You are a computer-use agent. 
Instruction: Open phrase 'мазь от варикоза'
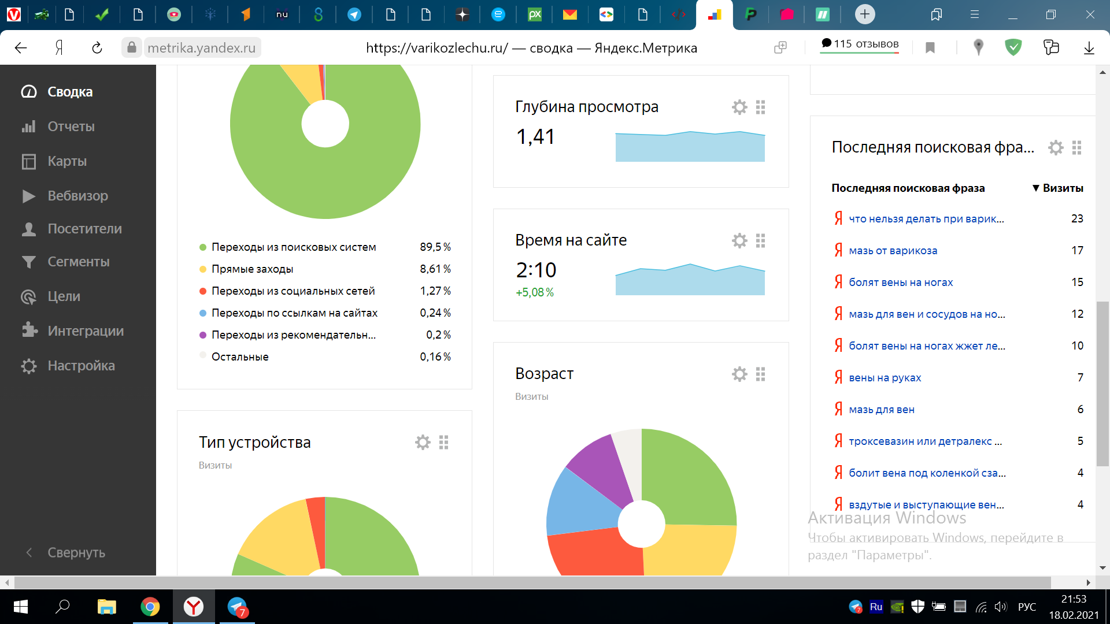pyautogui.click(x=893, y=251)
